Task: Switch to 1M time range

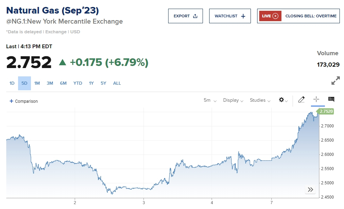Action: pos(37,83)
